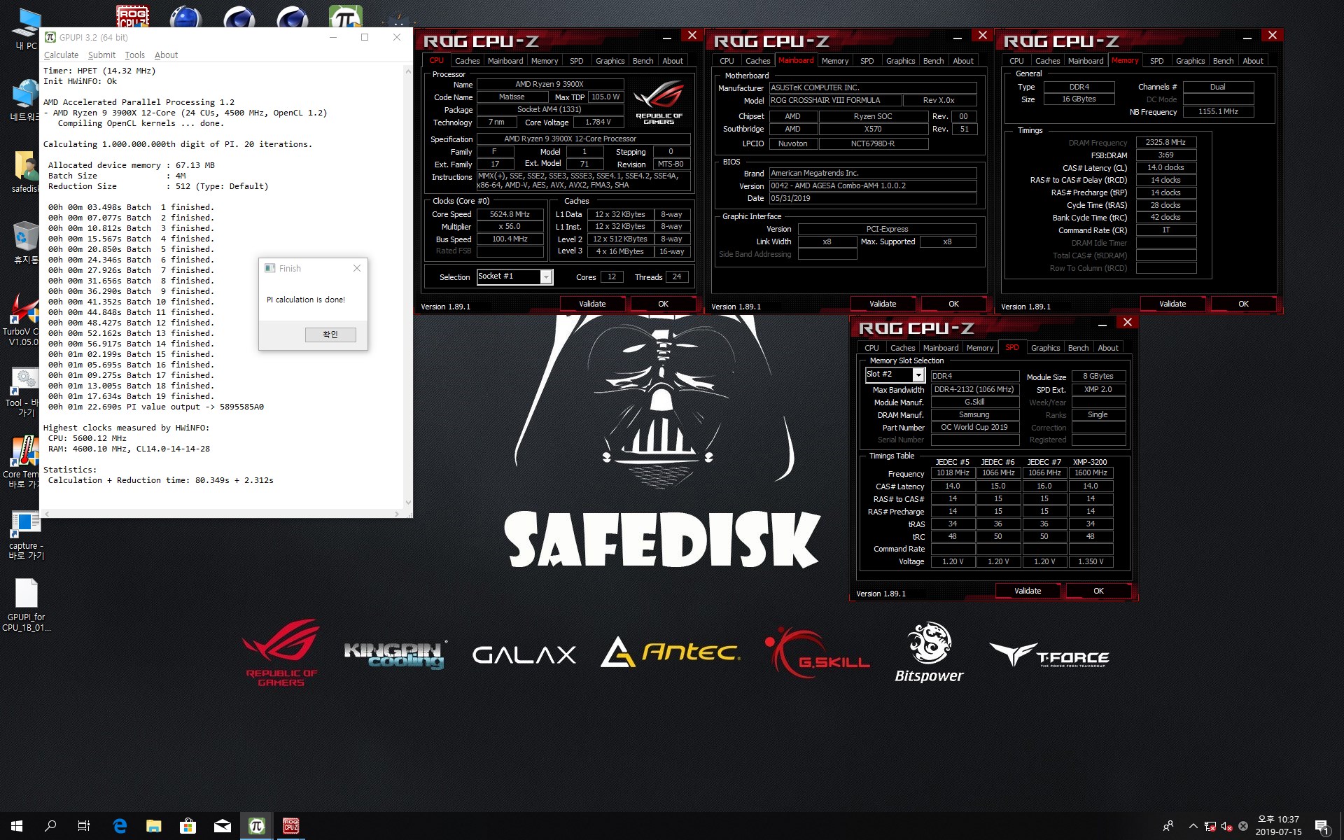This screenshot has width=1344, height=840.
Task: Click Validate in the SPD window
Action: (1028, 591)
